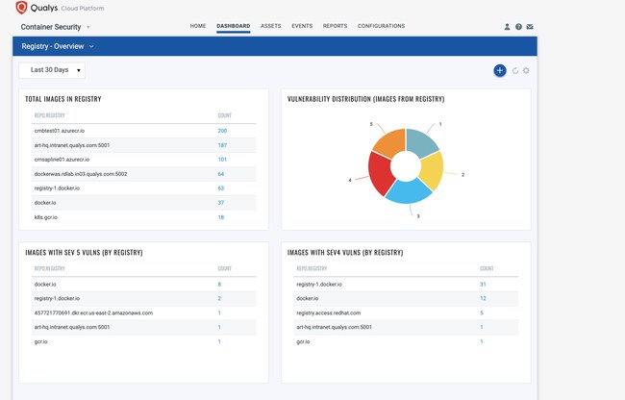Open count 187 for art-hq.intranet.qualys.com:5001
Image resolution: width=625 pixels, height=400 pixels.
pyautogui.click(x=222, y=145)
